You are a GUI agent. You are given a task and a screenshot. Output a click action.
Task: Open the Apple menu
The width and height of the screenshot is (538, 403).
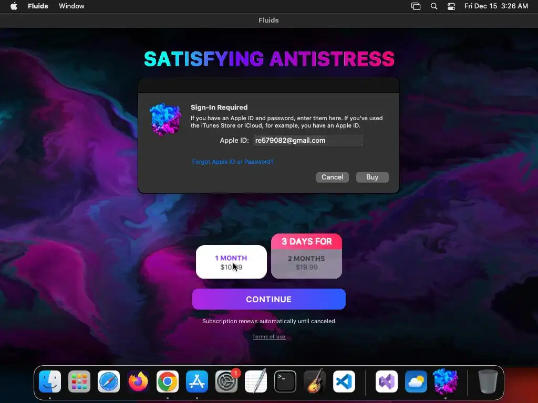pos(14,6)
